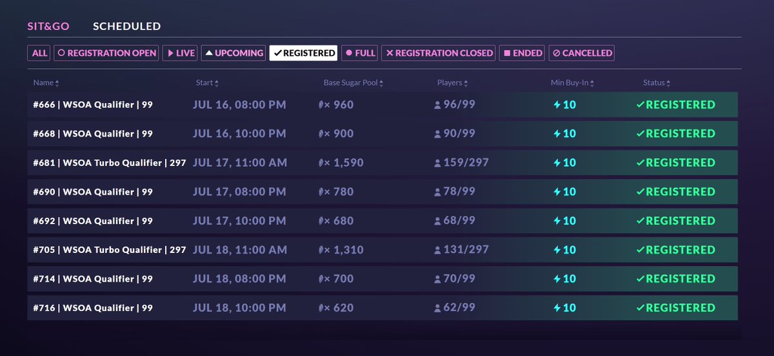Show only LIVE tournaments
Screen dimensions: 774x356
click(x=180, y=53)
